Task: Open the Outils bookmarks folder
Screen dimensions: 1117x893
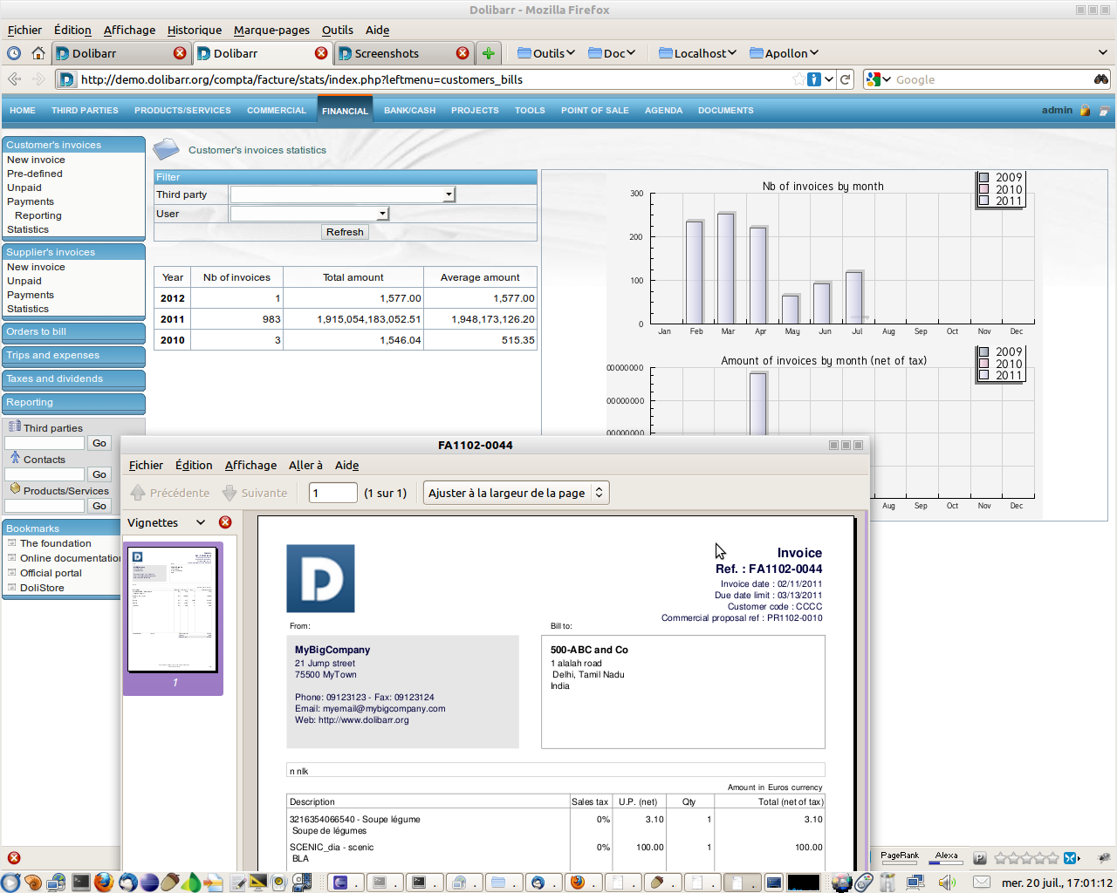Action: (x=546, y=53)
